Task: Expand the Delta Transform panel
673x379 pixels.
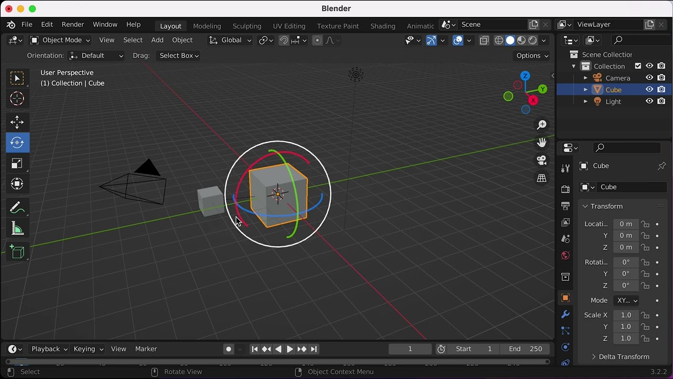Action: click(x=623, y=356)
